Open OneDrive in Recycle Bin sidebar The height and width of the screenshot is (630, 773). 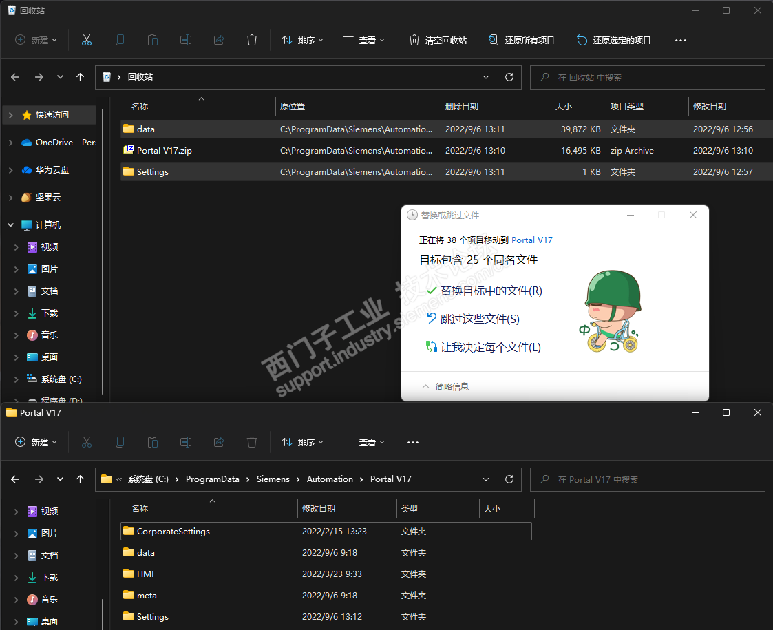pyautogui.click(x=59, y=143)
